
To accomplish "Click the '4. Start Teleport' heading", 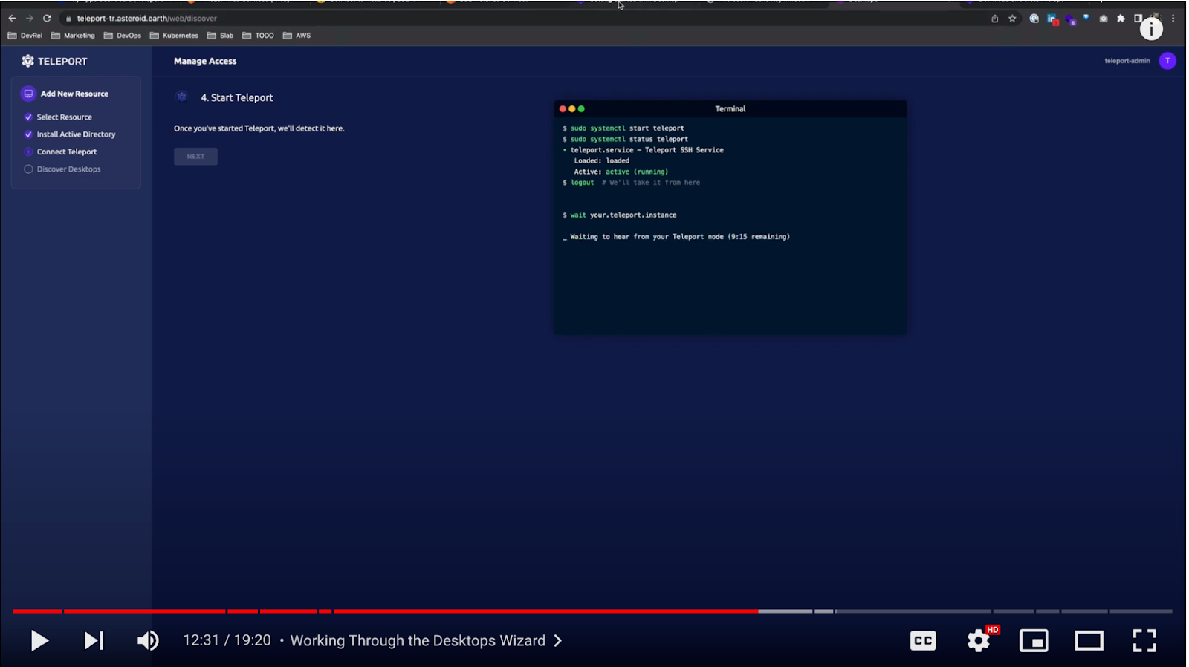I will [237, 97].
